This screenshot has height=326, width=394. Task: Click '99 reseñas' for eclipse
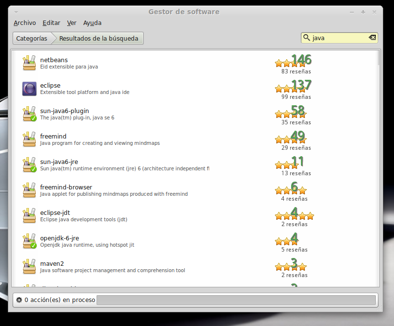click(x=296, y=97)
